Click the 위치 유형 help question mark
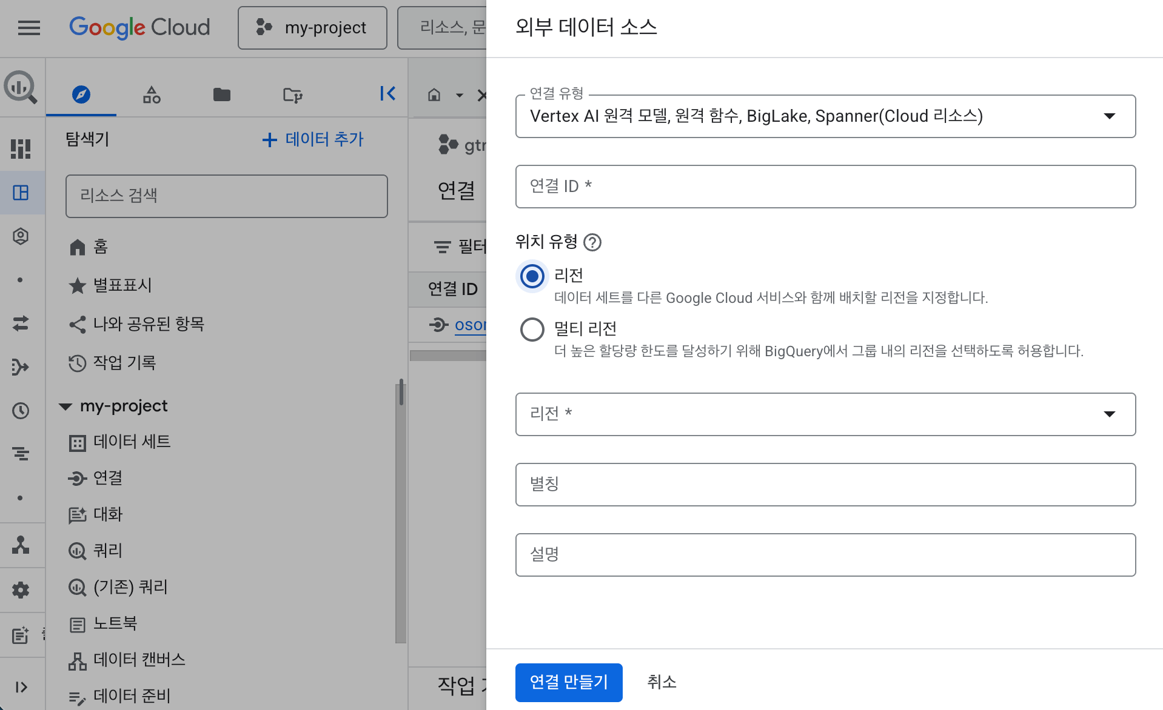 (x=594, y=242)
